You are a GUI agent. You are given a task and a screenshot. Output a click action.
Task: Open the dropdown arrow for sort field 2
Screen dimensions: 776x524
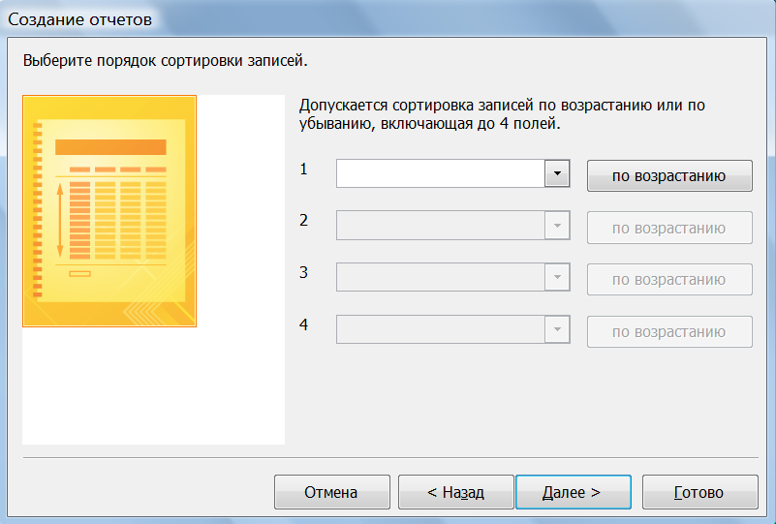(557, 226)
